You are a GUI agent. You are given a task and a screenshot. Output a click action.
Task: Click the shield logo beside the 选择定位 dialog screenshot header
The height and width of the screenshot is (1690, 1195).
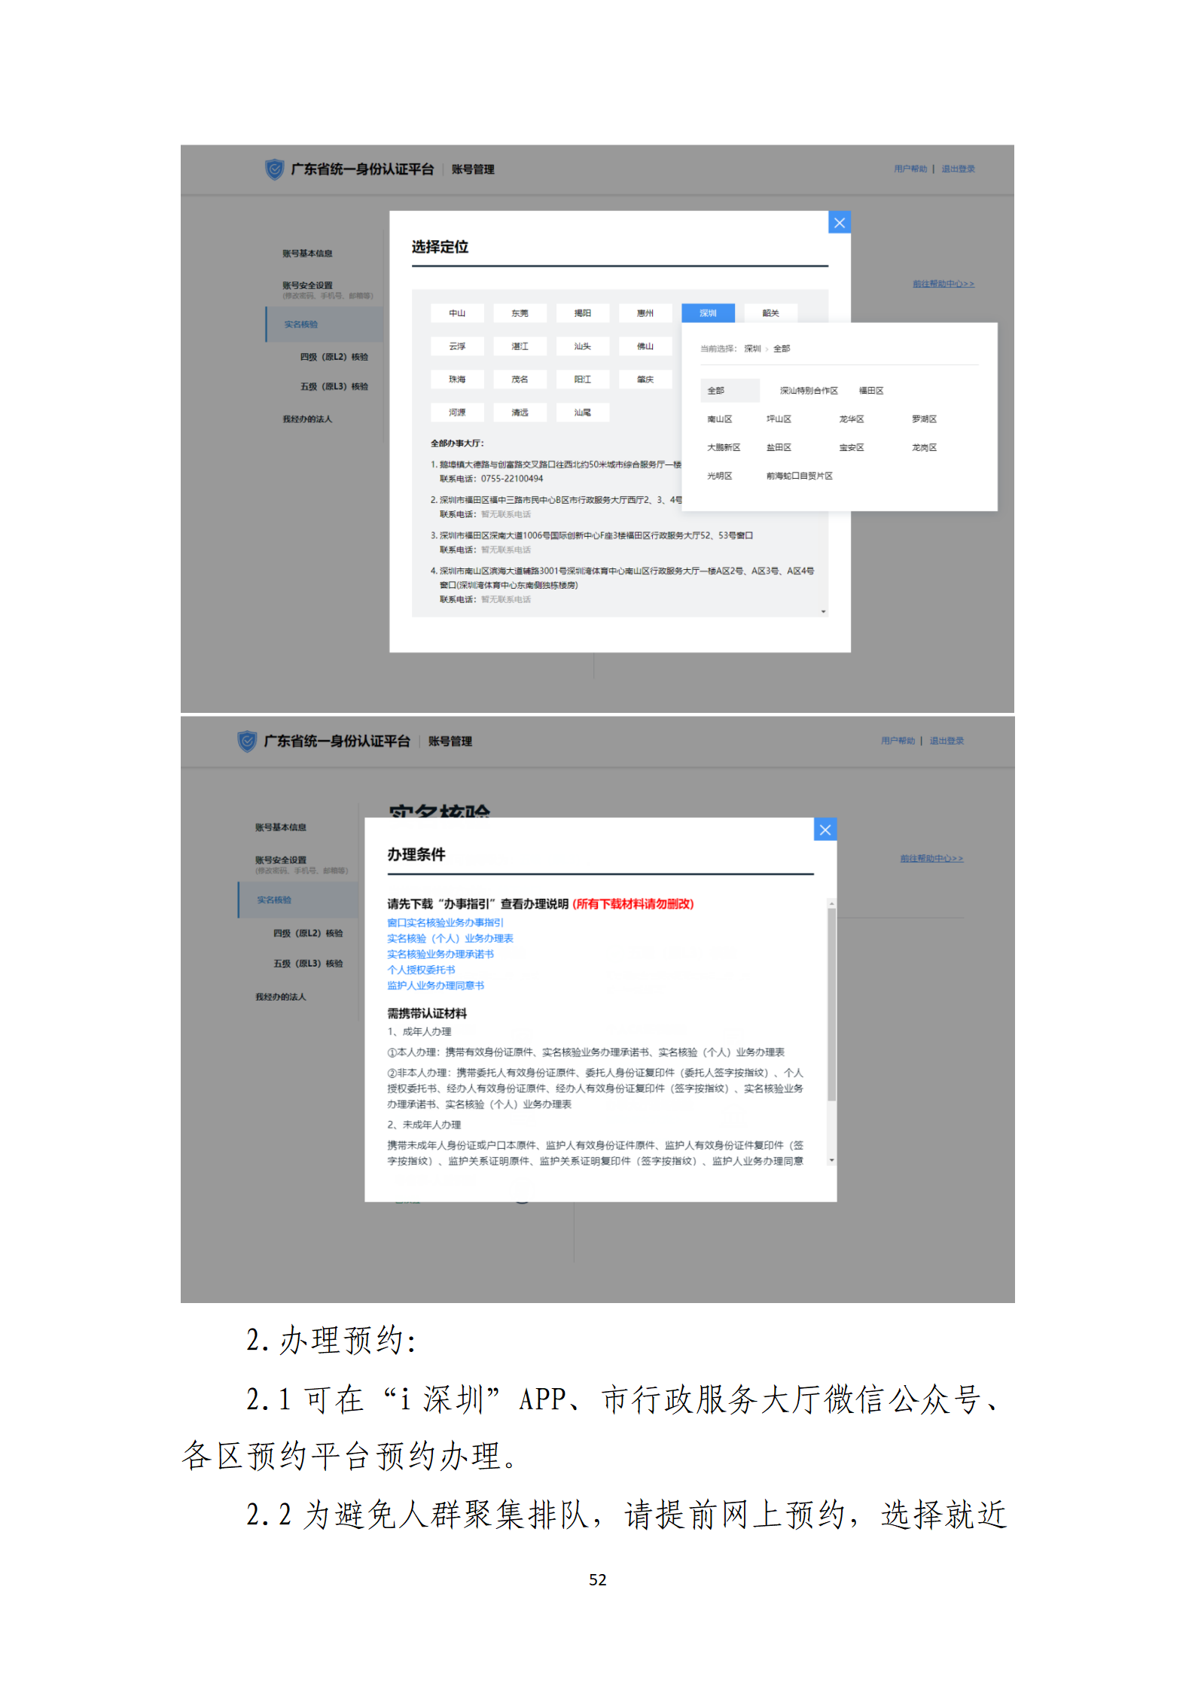[274, 169]
